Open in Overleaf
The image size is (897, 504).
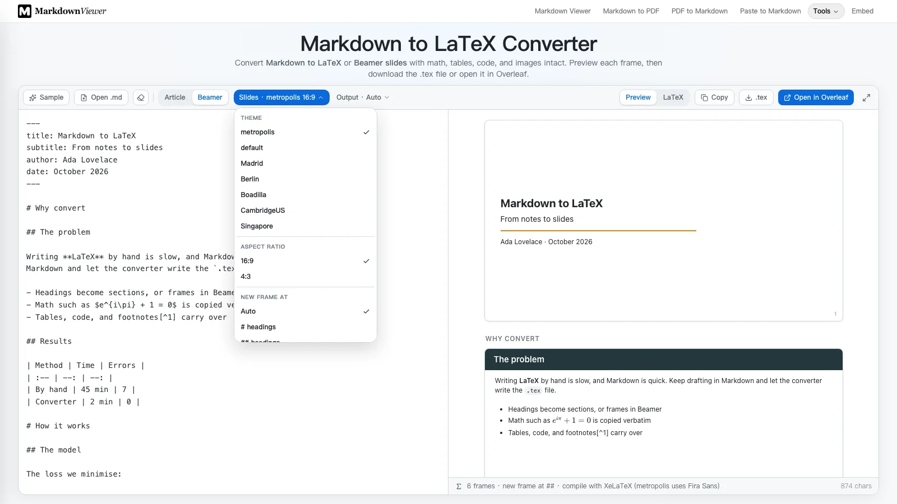[x=816, y=97]
